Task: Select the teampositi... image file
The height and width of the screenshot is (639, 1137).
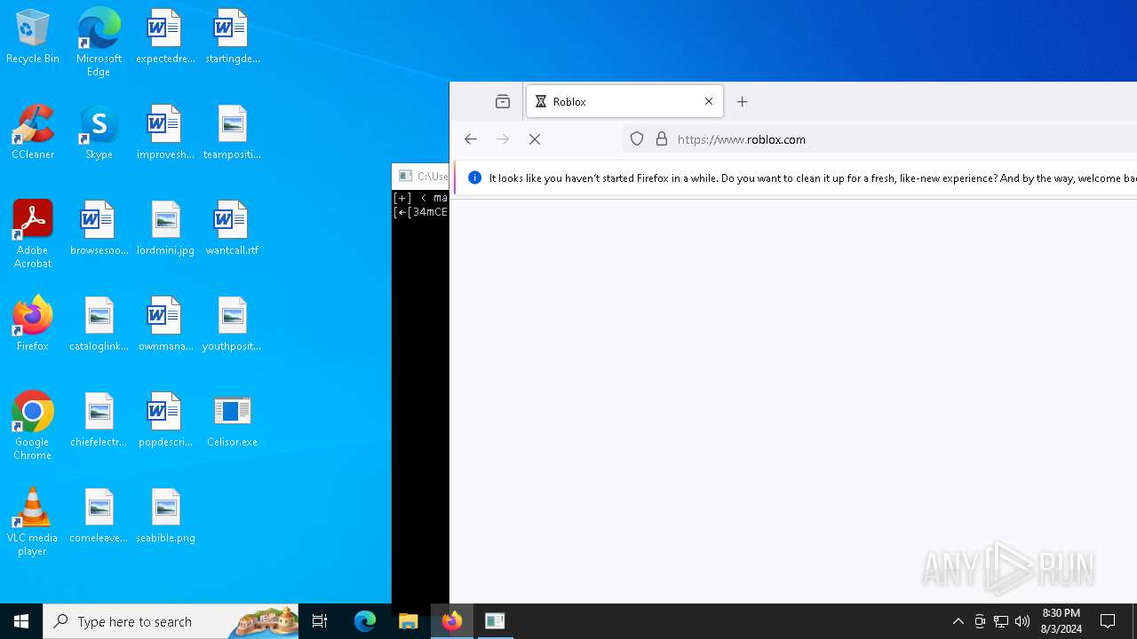Action: point(232,133)
